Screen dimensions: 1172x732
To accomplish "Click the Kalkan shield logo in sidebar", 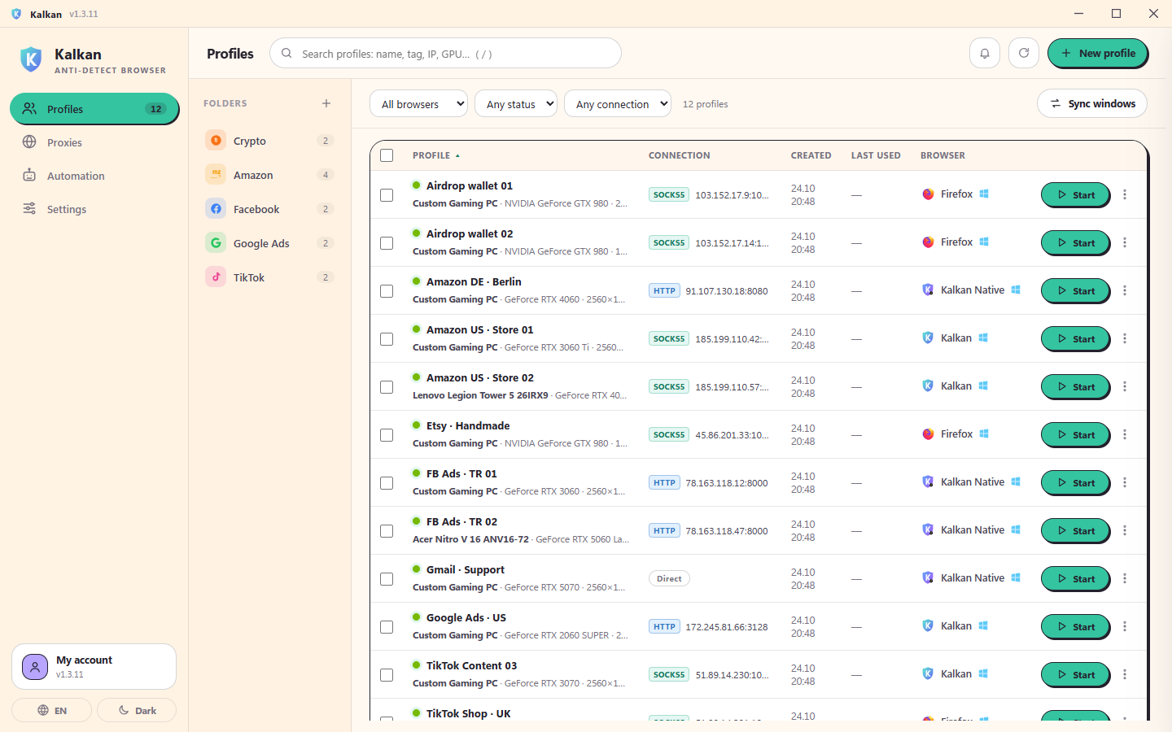I will click(31, 59).
